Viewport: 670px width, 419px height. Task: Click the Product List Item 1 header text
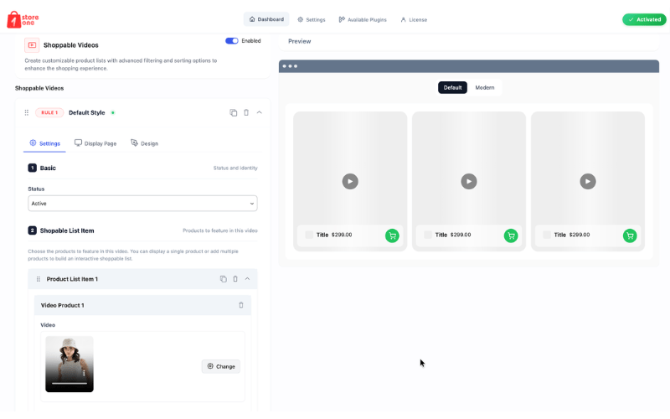(x=72, y=279)
